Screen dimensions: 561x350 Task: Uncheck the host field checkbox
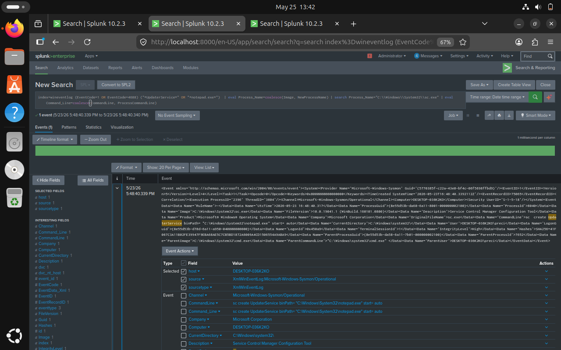tap(184, 271)
